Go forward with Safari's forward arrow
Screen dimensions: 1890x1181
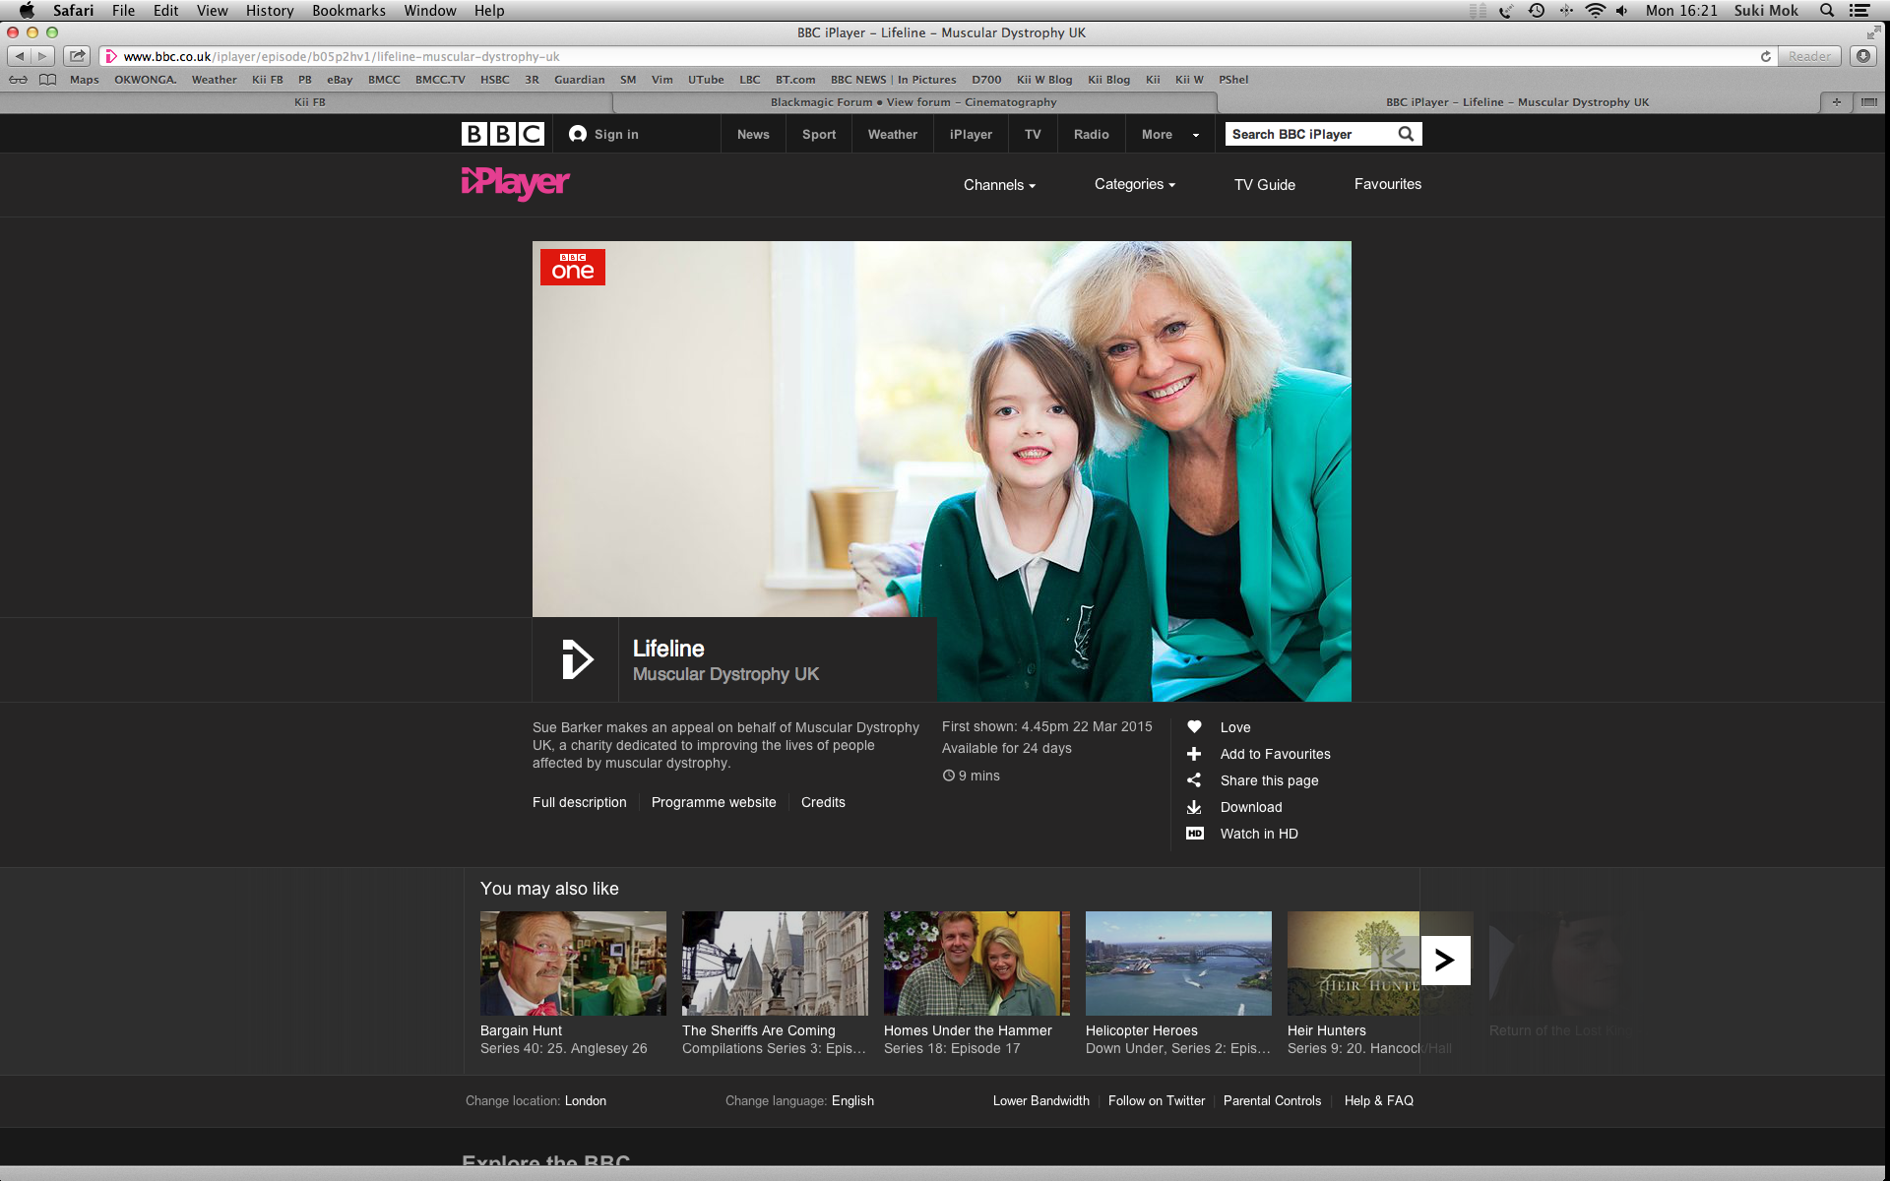pyautogui.click(x=43, y=56)
